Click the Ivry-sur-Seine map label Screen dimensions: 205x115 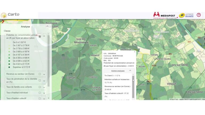(180, 65)
